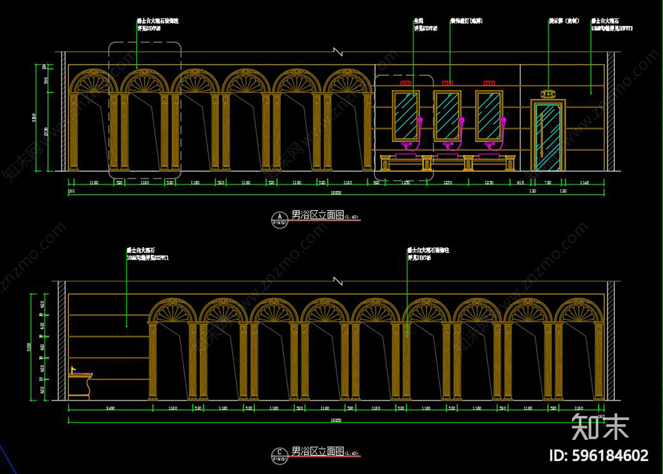Click the dashed detail frame around the left mirror

click(x=404, y=128)
